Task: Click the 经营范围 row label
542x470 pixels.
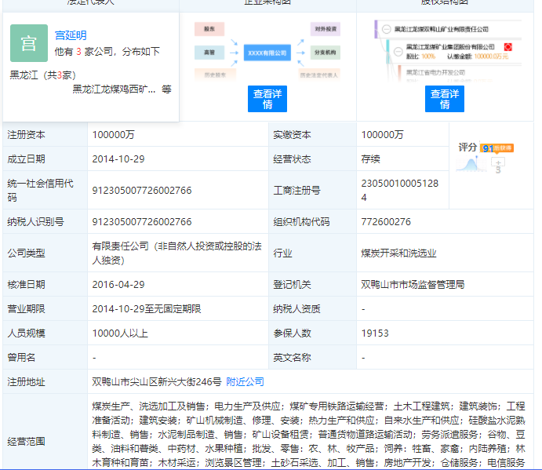Action: pyautogui.click(x=26, y=441)
